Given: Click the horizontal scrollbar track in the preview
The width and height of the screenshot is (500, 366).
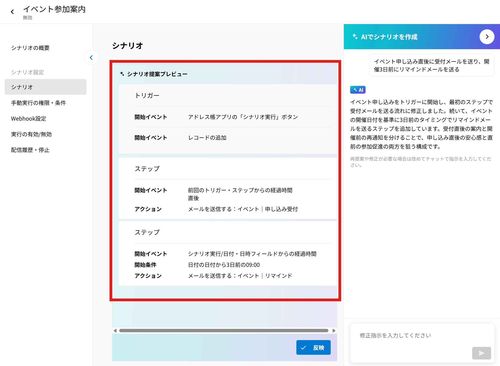Looking at the screenshot, I should [x=224, y=331].
